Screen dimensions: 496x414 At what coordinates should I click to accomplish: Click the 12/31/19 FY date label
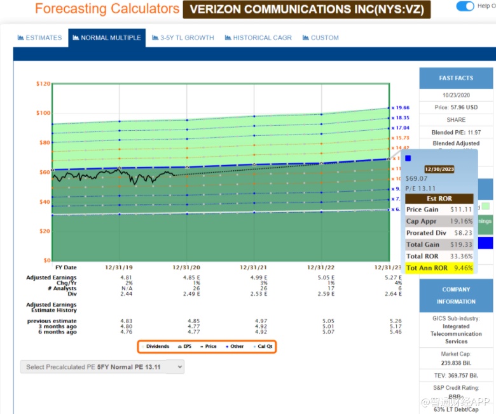click(x=119, y=267)
